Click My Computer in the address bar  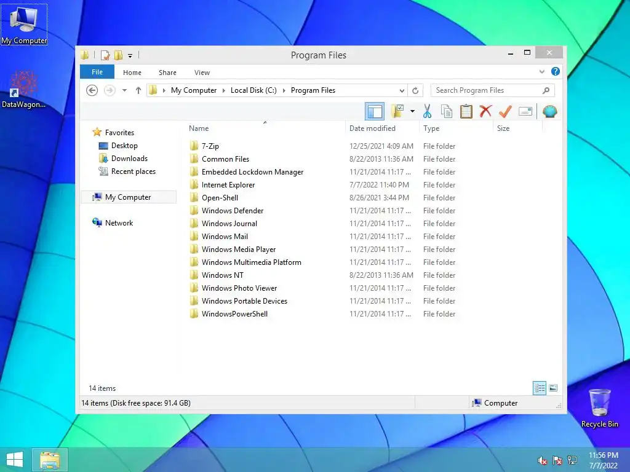(194, 90)
